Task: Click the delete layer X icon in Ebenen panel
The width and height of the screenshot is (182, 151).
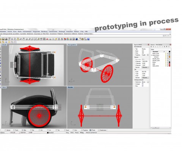Action: (x=156, y=47)
